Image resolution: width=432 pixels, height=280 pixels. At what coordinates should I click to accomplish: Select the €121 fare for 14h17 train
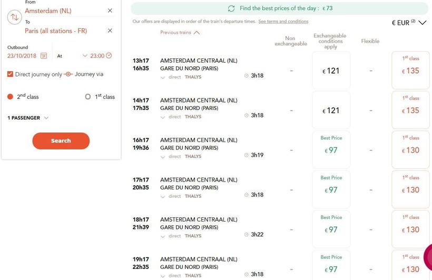coord(331,111)
